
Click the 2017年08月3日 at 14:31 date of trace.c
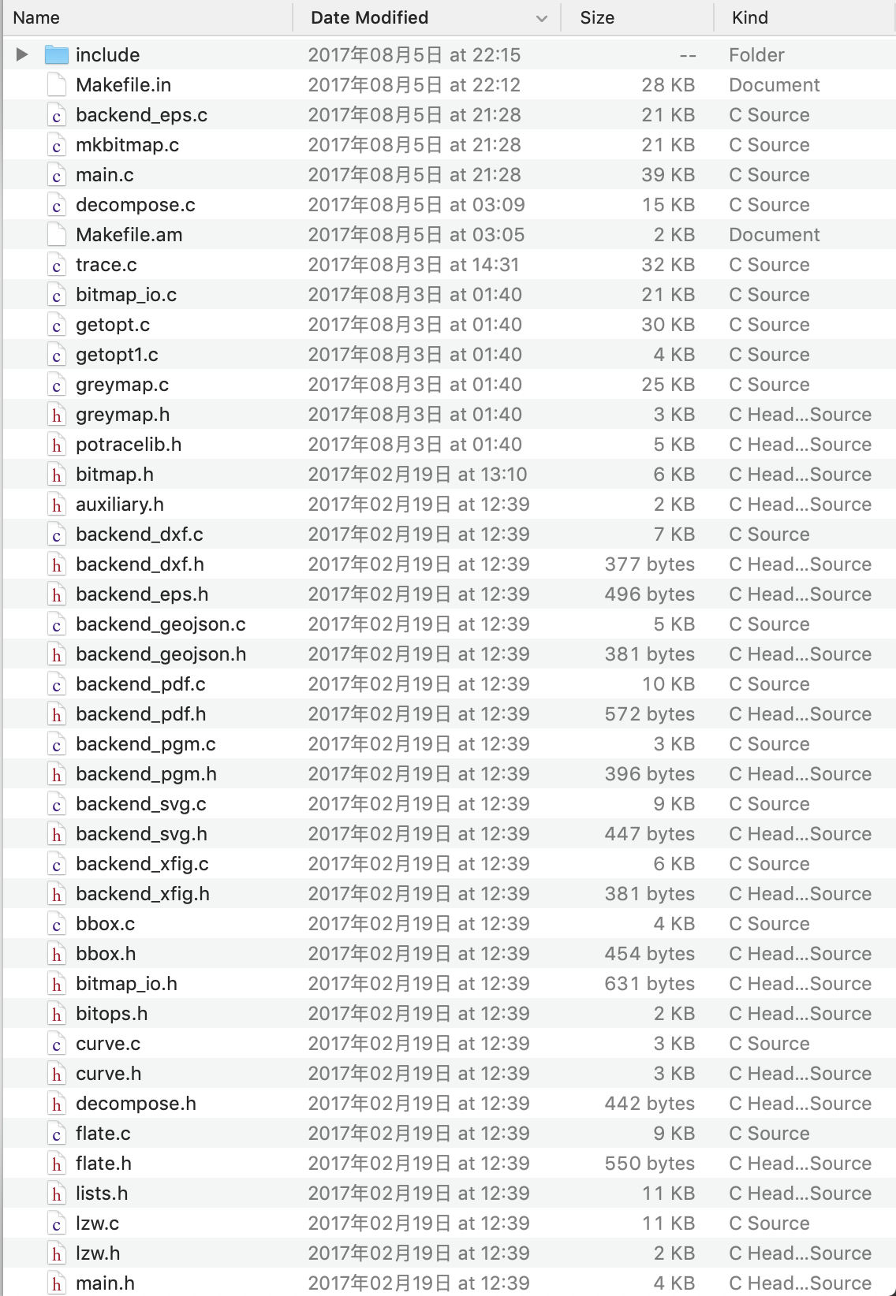(414, 265)
